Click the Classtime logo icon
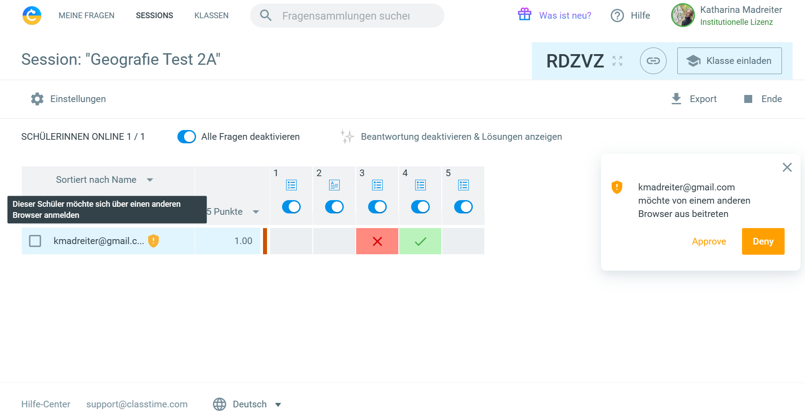The height and width of the screenshot is (418, 805). pyautogui.click(x=32, y=16)
